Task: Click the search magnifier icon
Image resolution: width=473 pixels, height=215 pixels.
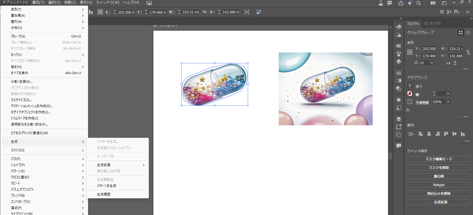Action: click(418, 3)
